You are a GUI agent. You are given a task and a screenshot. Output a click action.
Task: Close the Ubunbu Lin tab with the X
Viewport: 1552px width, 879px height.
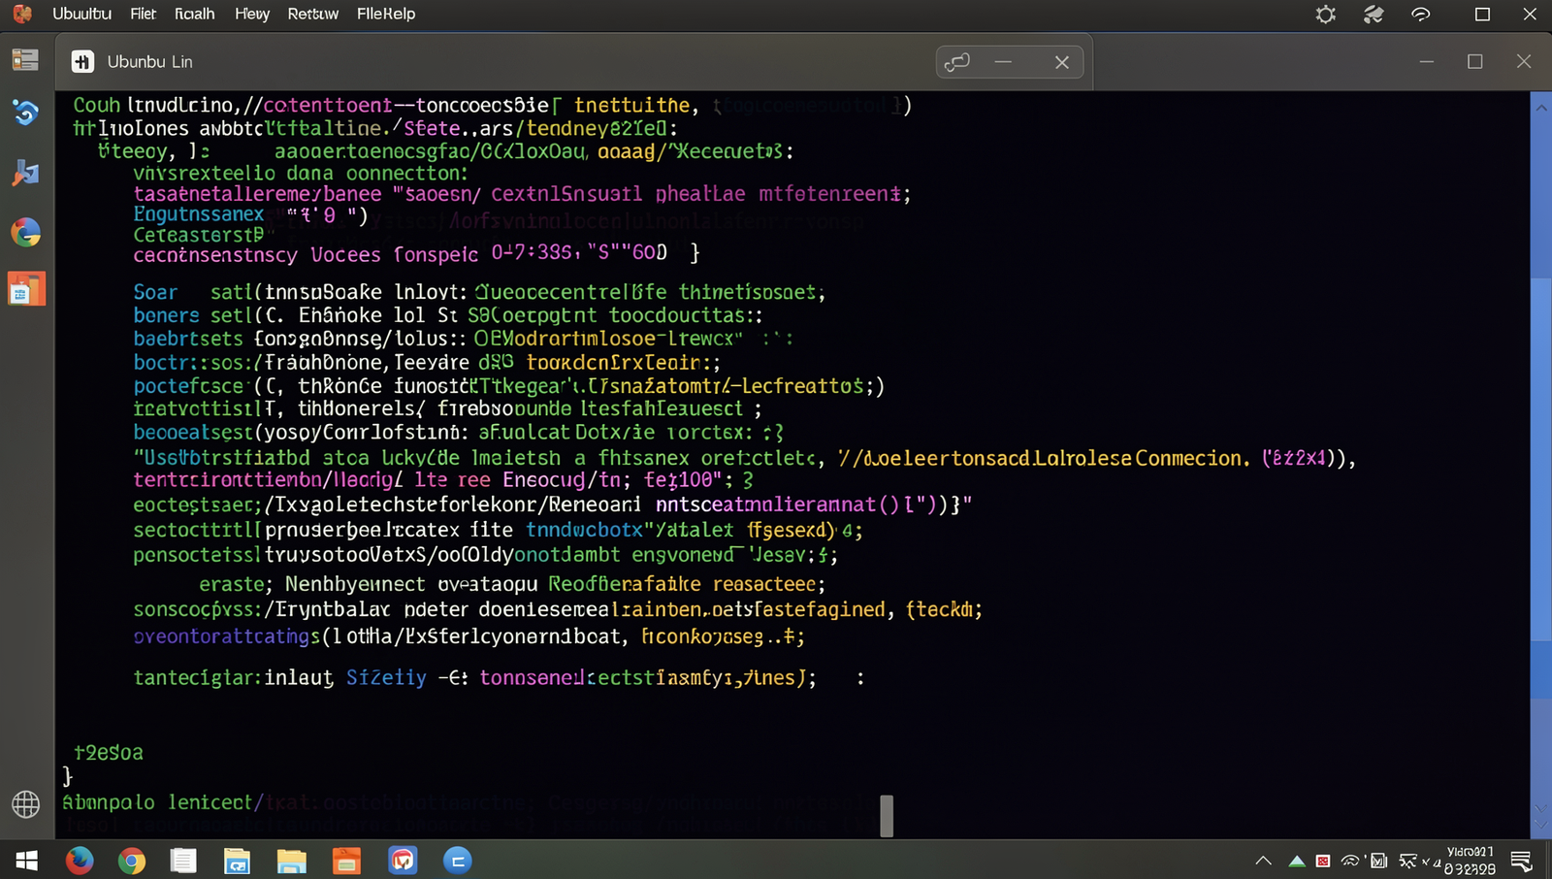(1062, 62)
